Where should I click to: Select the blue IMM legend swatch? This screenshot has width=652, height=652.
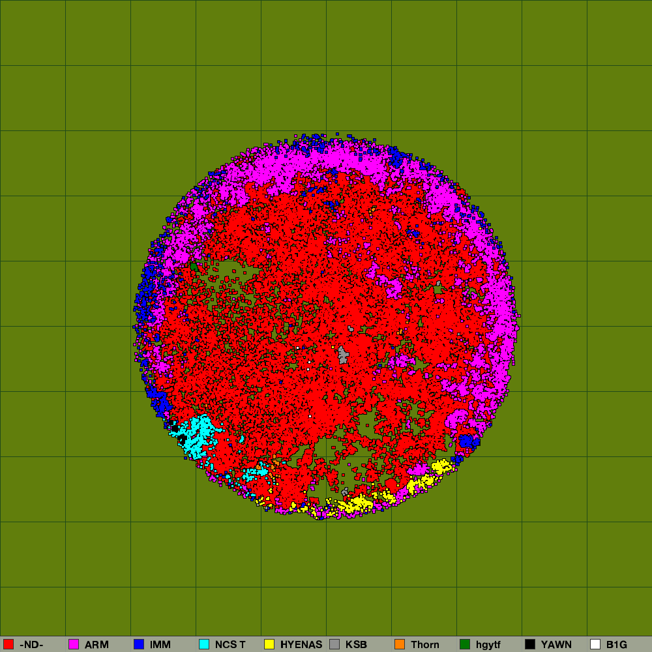pyautogui.click(x=139, y=644)
